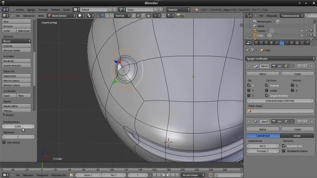Click the Enroscar button
Image resolution: width=317 pixels, height=178 pixels.
(x=16, y=26)
